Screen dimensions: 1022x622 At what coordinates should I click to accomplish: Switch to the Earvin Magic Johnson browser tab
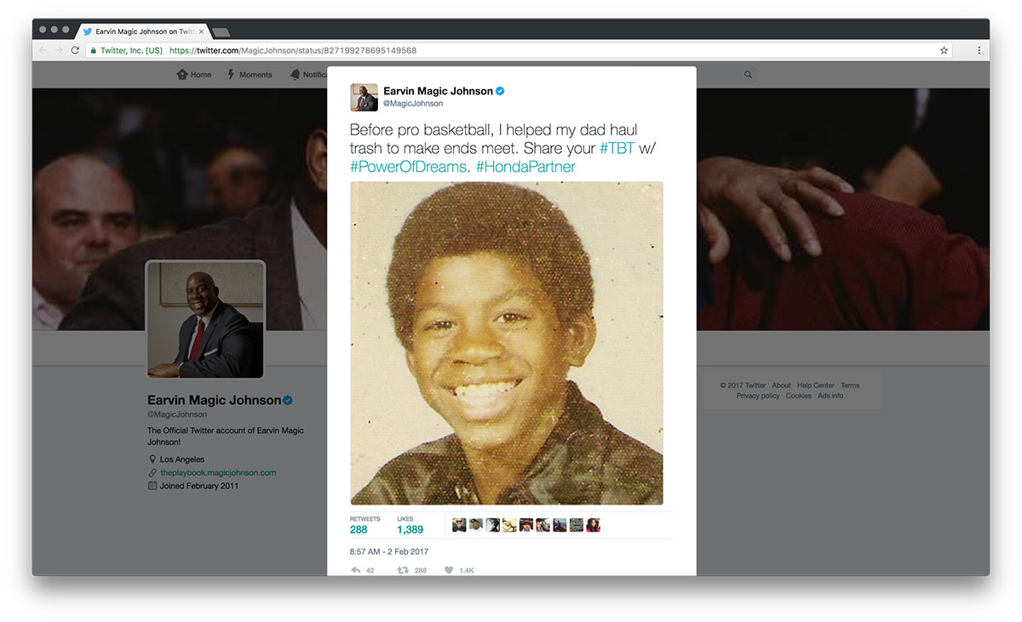pyautogui.click(x=141, y=31)
